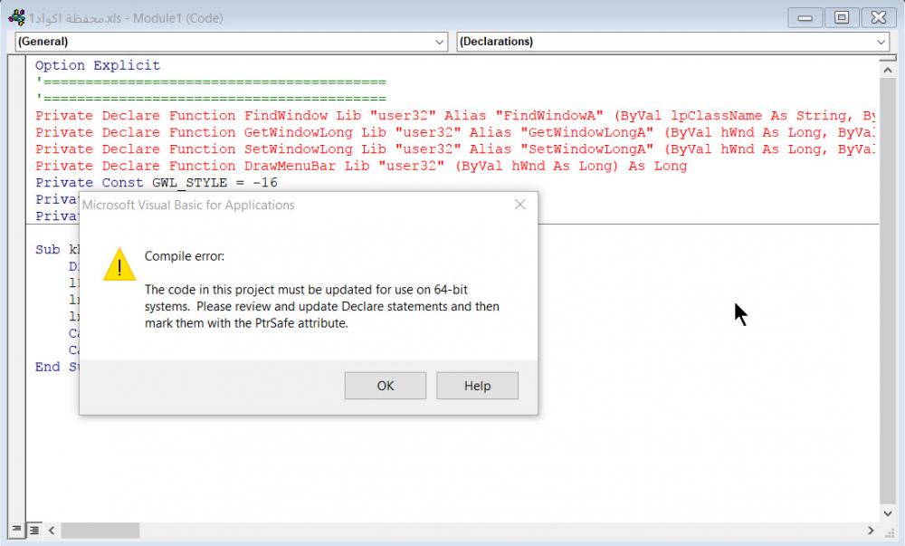Screen dimensions: 905x546
Task: Open Help for the compile error
Action: click(477, 386)
